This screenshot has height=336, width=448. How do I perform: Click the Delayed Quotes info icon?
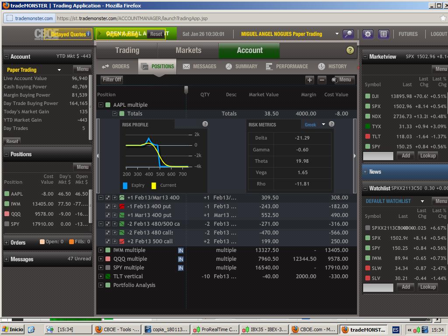(x=88, y=34)
